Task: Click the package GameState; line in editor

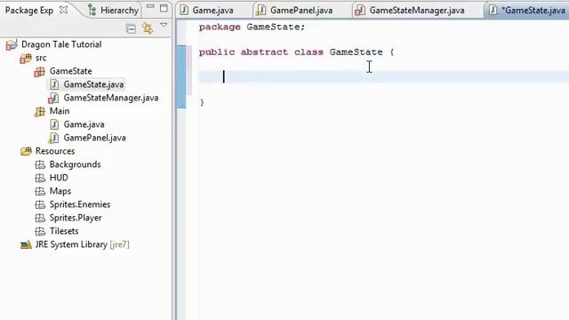Action: 252,27
